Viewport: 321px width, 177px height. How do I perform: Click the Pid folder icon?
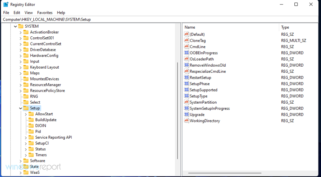click(x=31, y=131)
